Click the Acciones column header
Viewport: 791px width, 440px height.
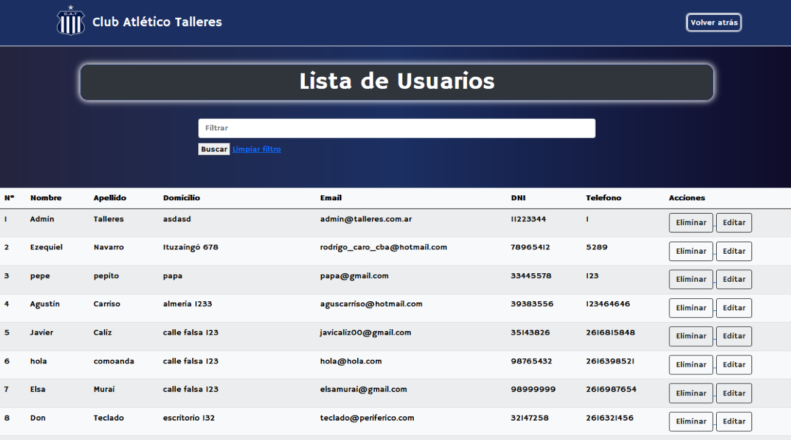click(x=687, y=198)
